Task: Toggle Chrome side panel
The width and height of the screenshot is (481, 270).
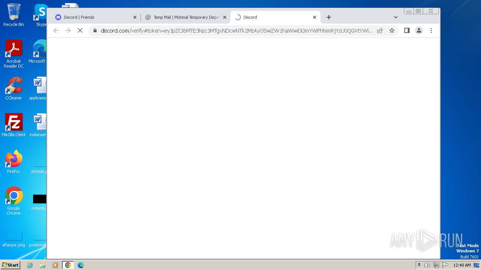Action: click(407, 30)
